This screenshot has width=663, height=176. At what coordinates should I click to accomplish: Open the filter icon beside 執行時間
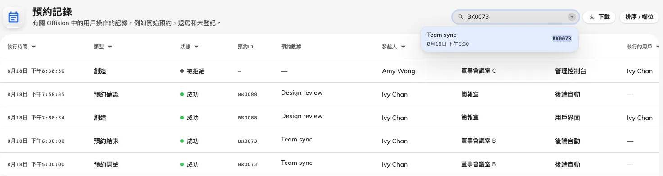coord(33,47)
